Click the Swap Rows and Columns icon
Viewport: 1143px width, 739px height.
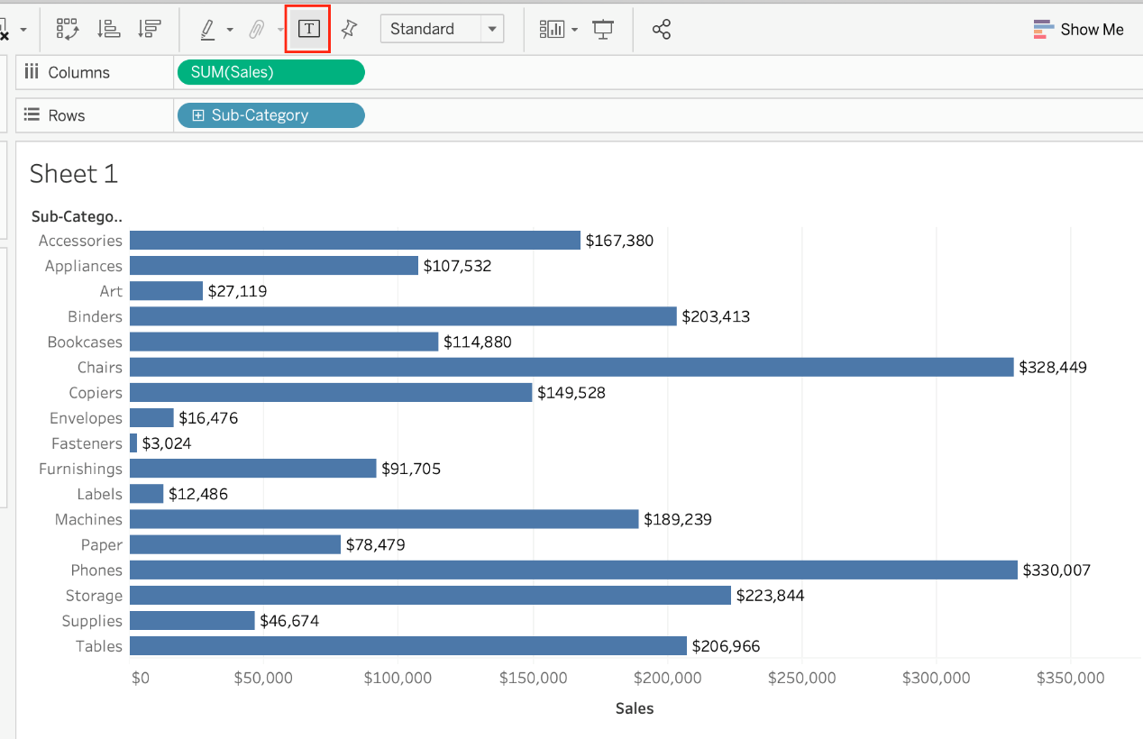(68, 29)
